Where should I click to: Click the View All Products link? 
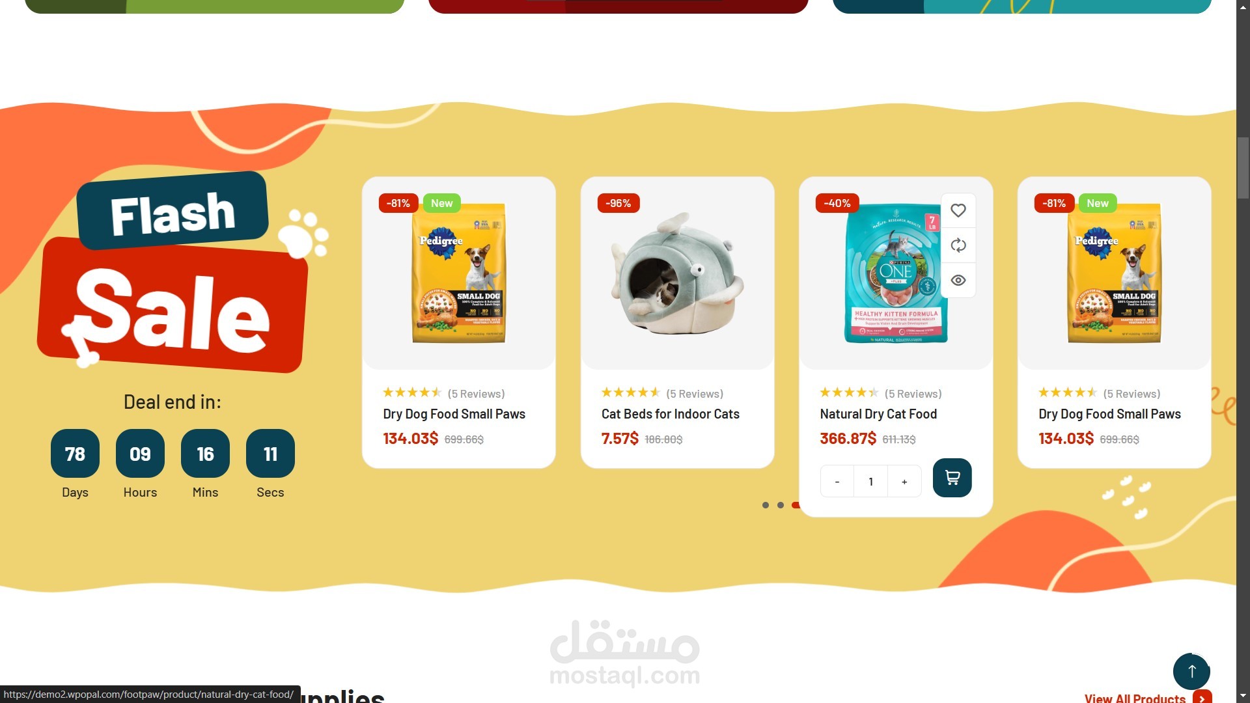(x=1135, y=698)
